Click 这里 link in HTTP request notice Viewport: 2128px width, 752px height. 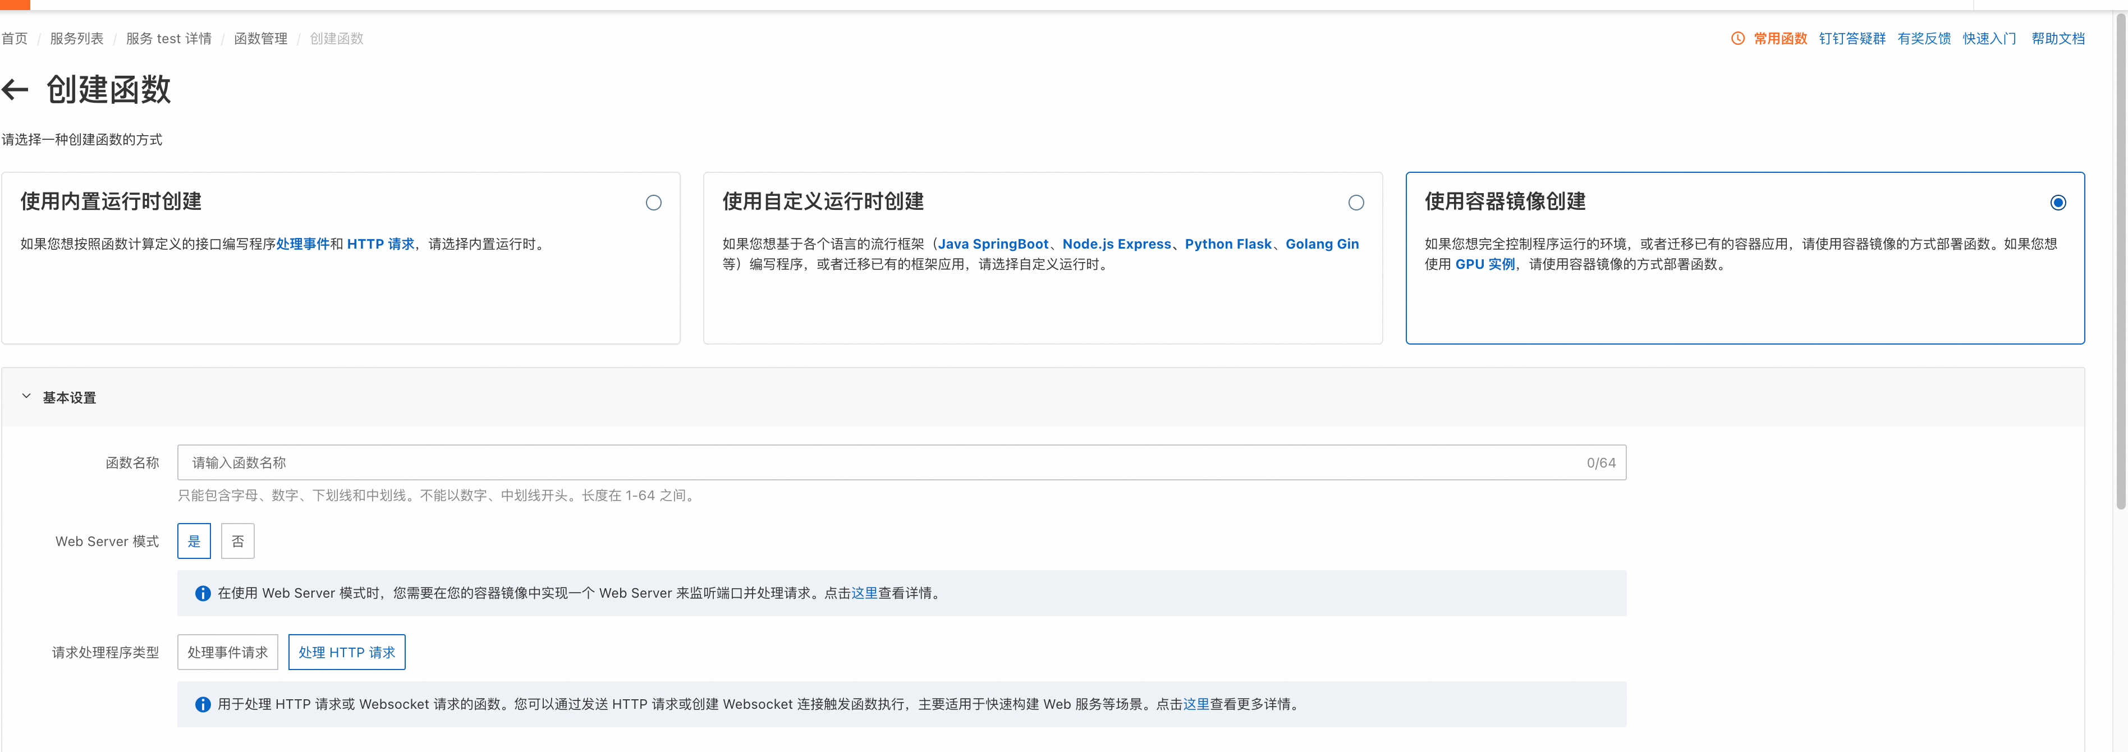(x=1196, y=704)
